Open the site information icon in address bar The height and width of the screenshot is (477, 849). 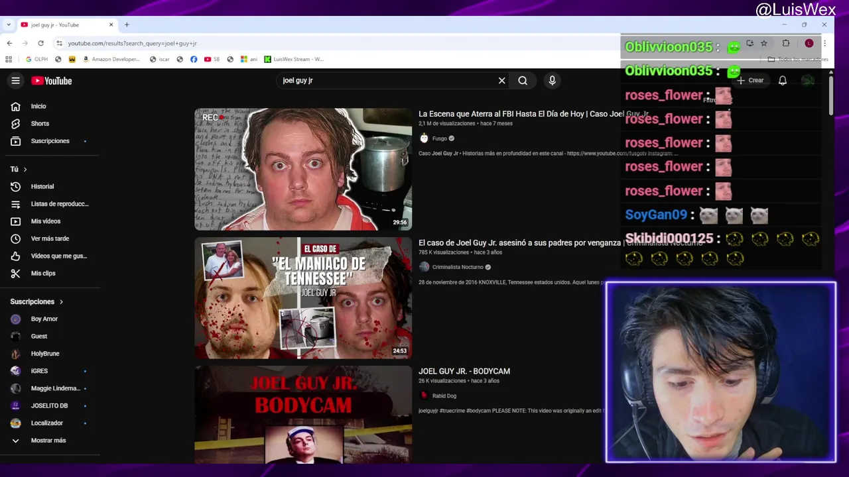(x=59, y=44)
